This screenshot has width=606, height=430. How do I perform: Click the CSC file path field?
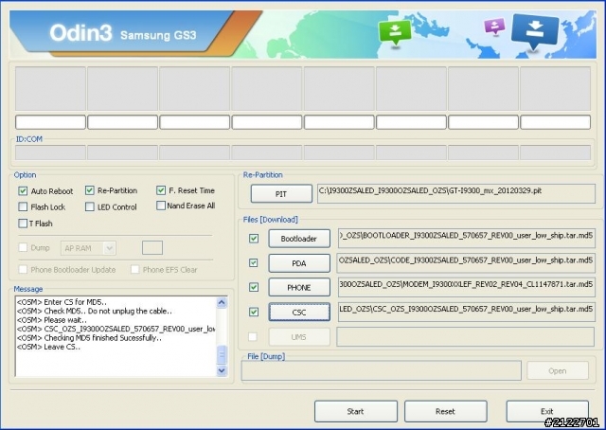(x=466, y=312)
